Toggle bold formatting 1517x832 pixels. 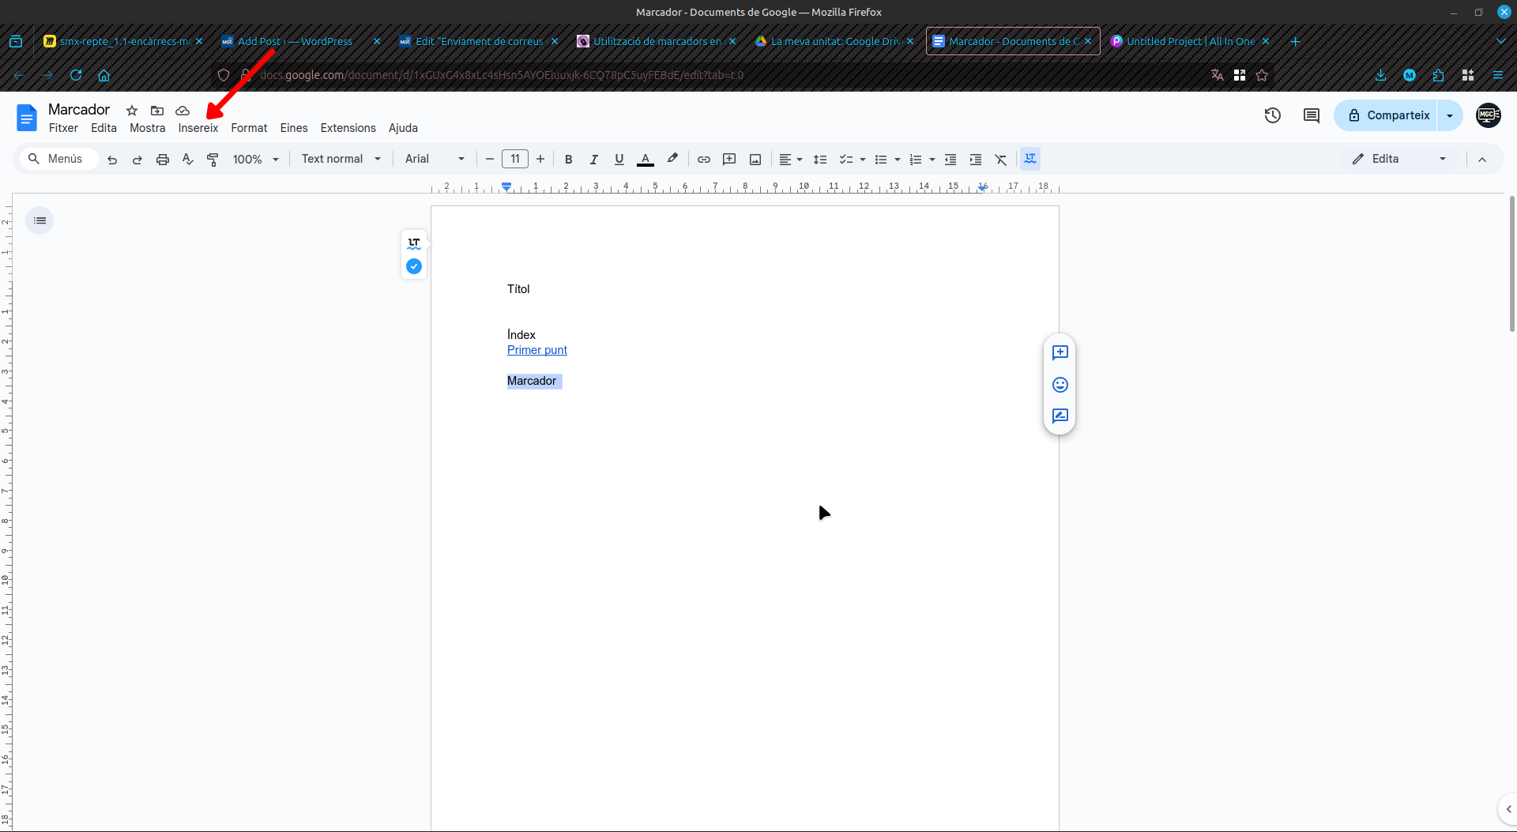click(568, 160)
